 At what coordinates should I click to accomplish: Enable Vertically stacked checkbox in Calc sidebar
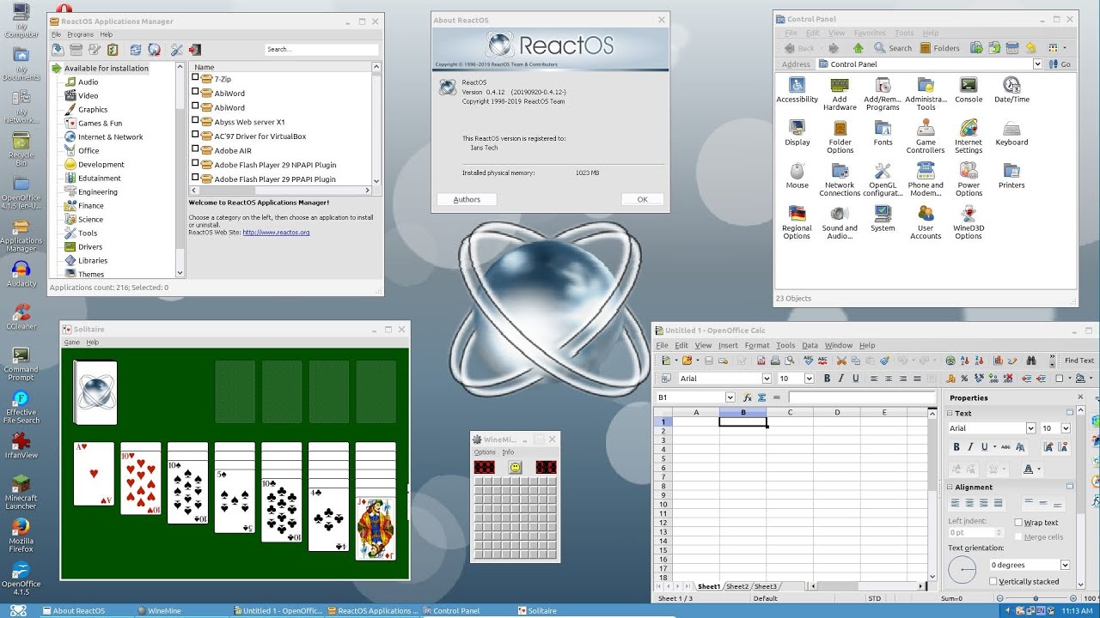[993, 581]
